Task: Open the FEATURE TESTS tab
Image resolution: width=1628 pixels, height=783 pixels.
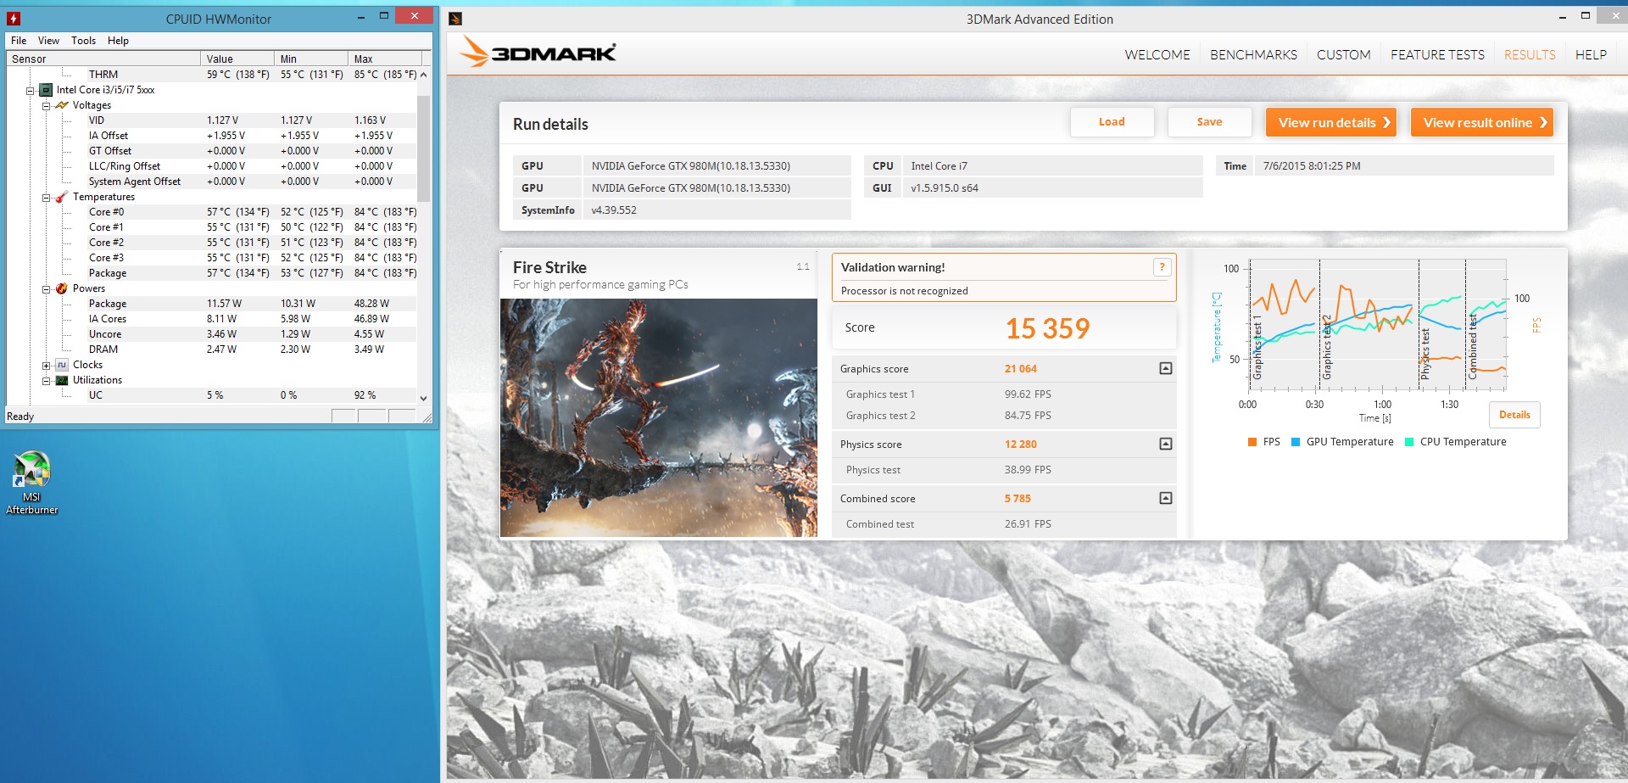Action: 1437,54
